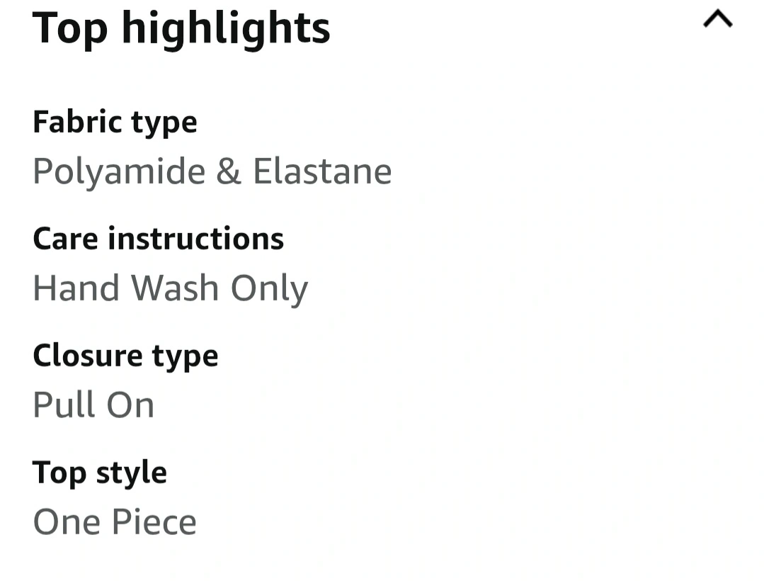Click the word instructions
Image resolution: width=764 pixels, height=581 pixels.
click(195, 239)
